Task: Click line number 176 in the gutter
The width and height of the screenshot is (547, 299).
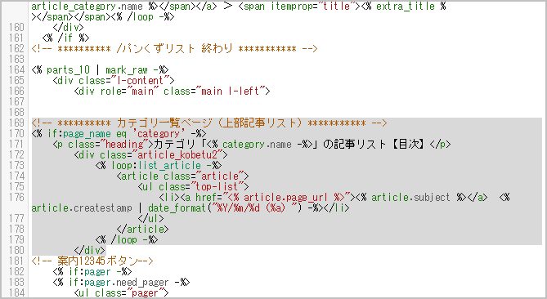Action: point(16,197)
